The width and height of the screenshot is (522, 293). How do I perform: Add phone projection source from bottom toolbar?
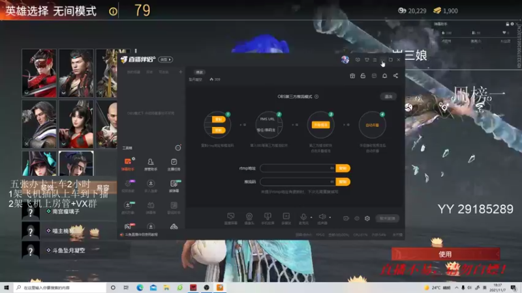[268, 219]
